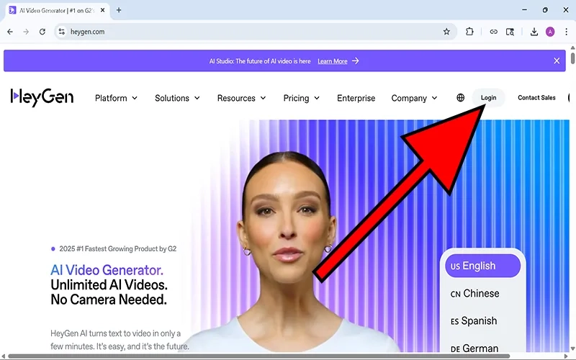This screenshot has height=360, width=576.
Task: Dismiss the AI Studio announcement banner
Action: pyautogui.click(x=557, y=61)
